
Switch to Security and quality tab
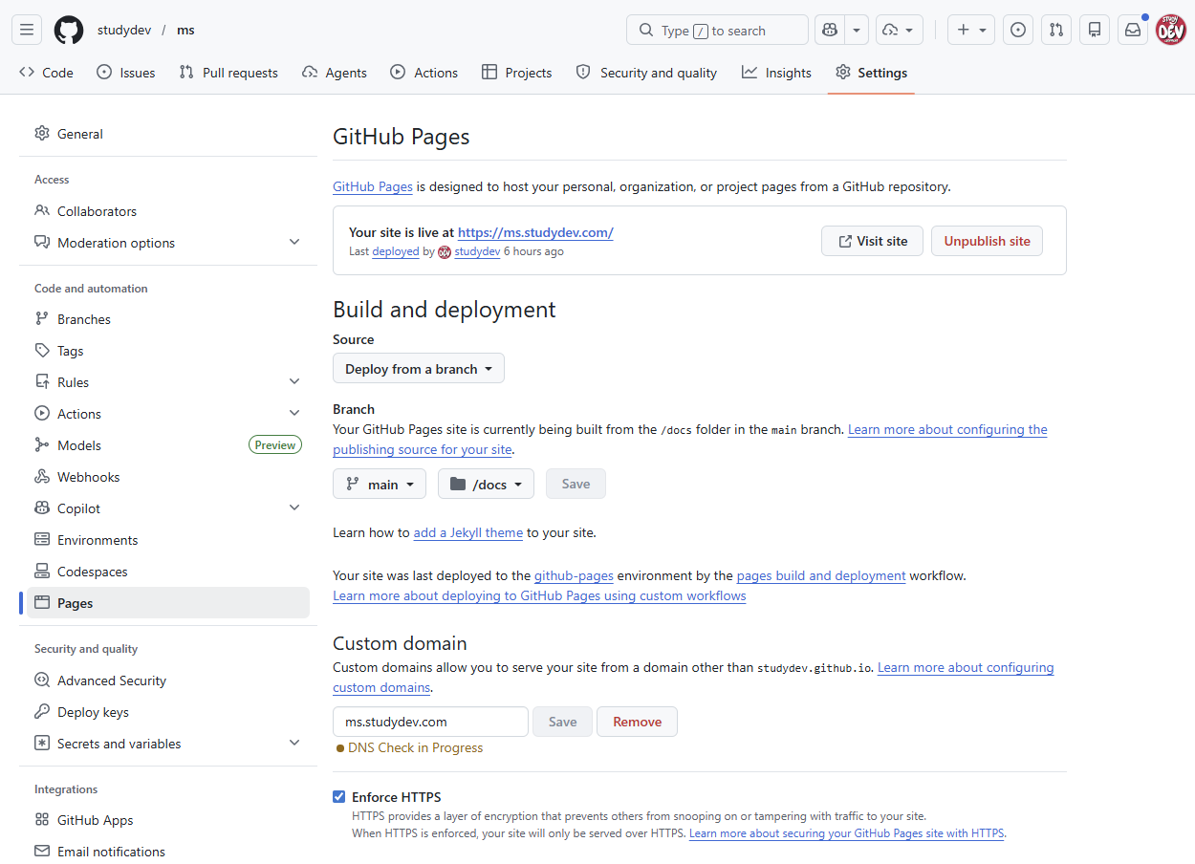(x=646, y=73)
